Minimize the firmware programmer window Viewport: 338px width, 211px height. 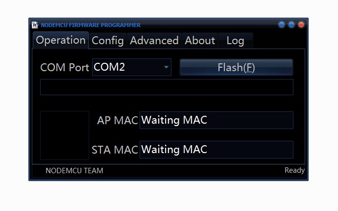pos(282,25)
